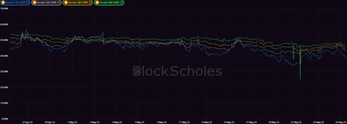Remove the Deribit 1M SABR series
Screen dimensions: 347x124
pyautogui.click(x=59, y=2)
